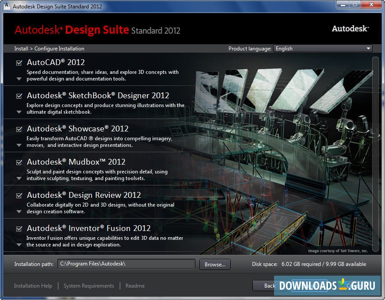Viewport: 385px width, 300px height.
Task: Toggle the Autodesk Mudbox 2012 checkbox
Action: coord(19,162)
